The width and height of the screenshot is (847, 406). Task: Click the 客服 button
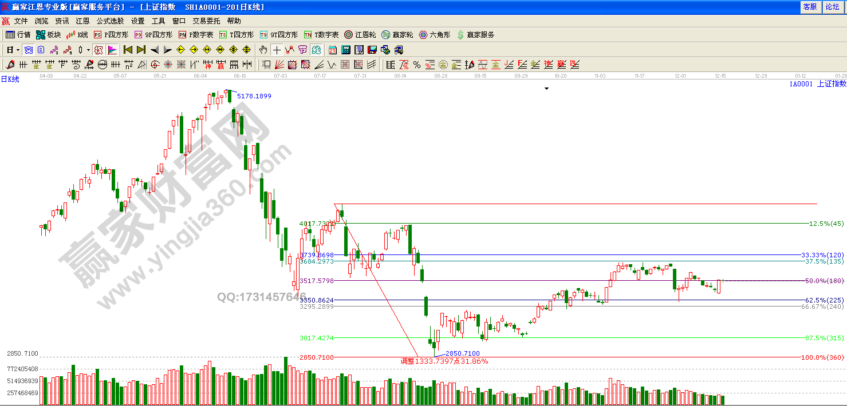[810, 7]
